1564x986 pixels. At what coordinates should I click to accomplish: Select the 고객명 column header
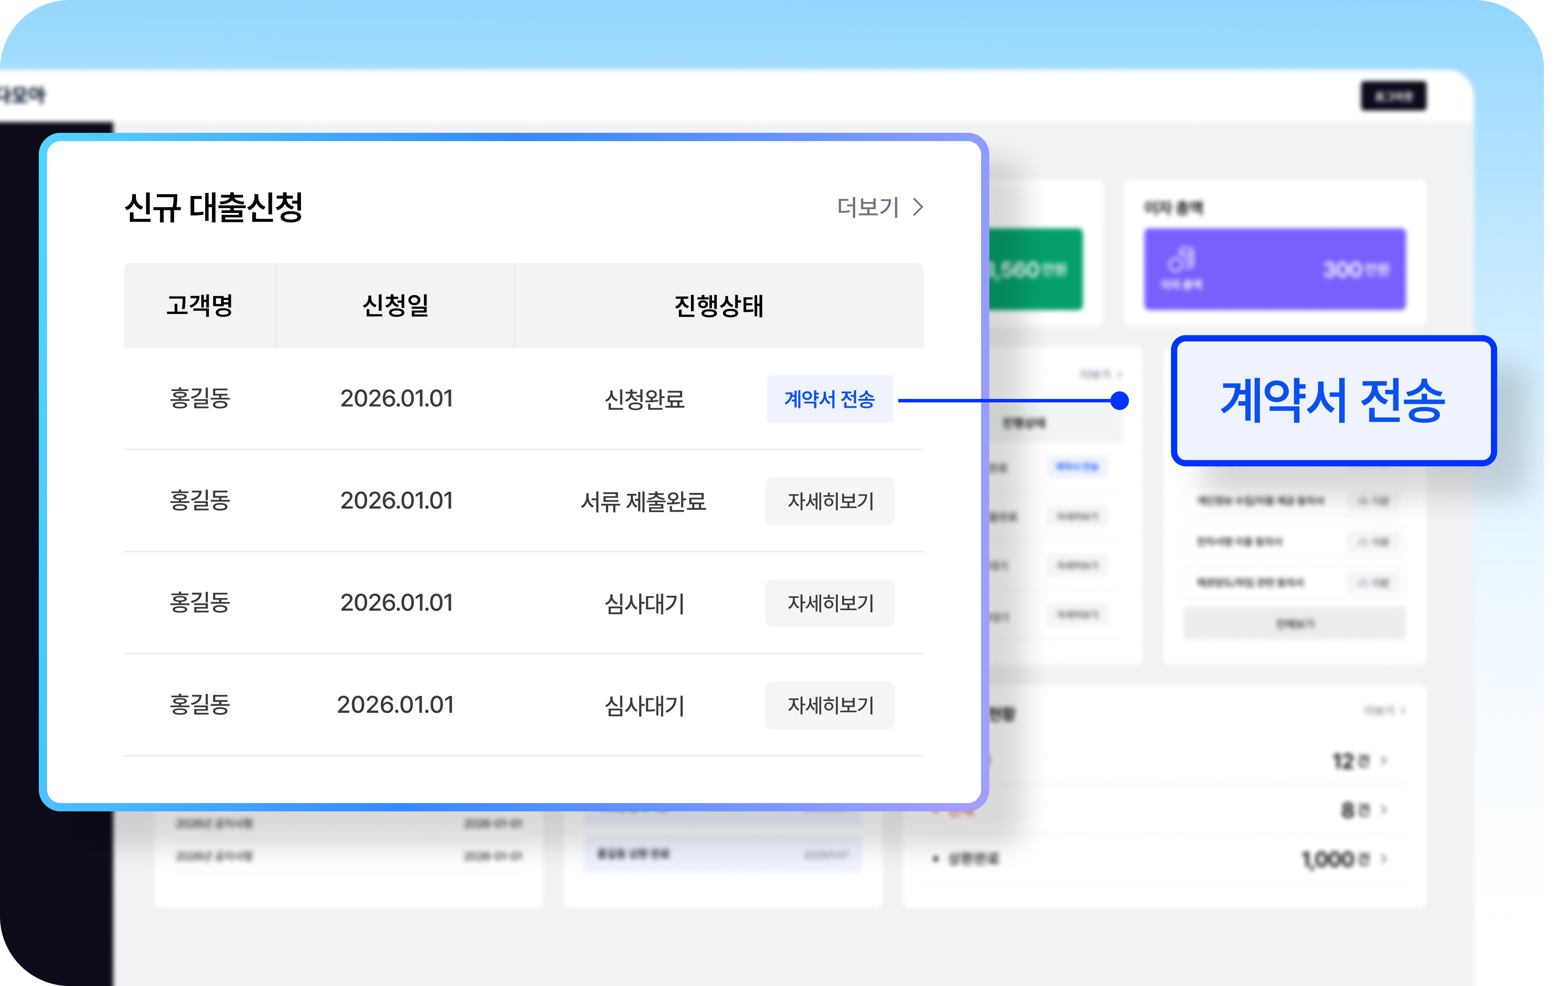click(x=200, y=306)
